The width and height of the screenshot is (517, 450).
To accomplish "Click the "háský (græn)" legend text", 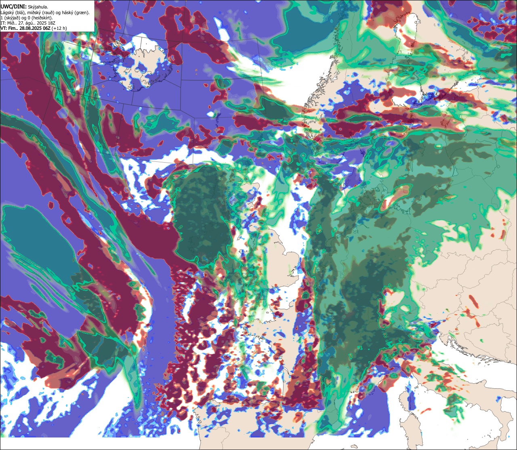I will tap(75, 13).
